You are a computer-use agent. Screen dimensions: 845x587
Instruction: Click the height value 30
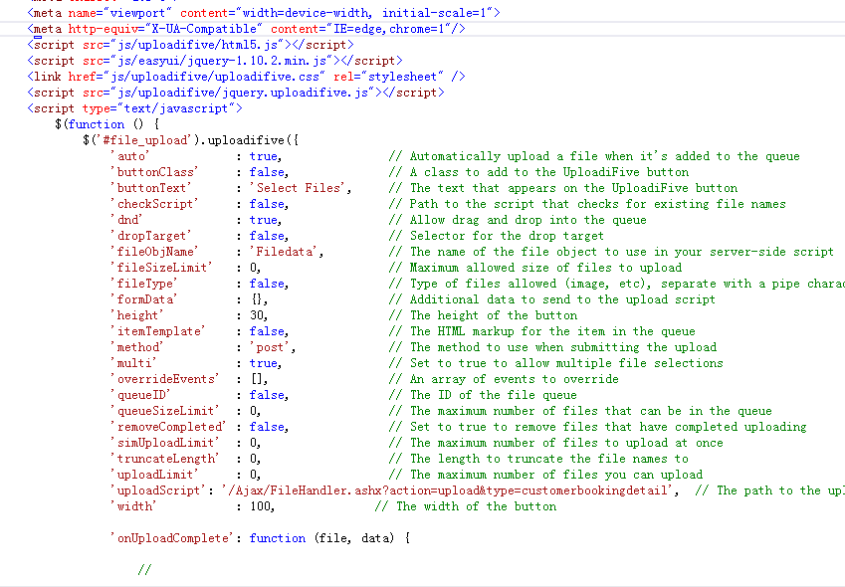(257, 315)
